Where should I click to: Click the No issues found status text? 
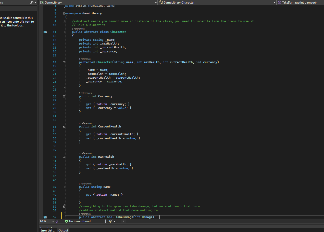80,221
